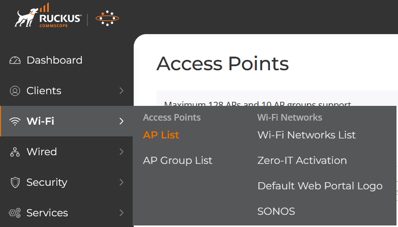Open the AP List page
The image size is (398, 227).
[x=161, y=135]
